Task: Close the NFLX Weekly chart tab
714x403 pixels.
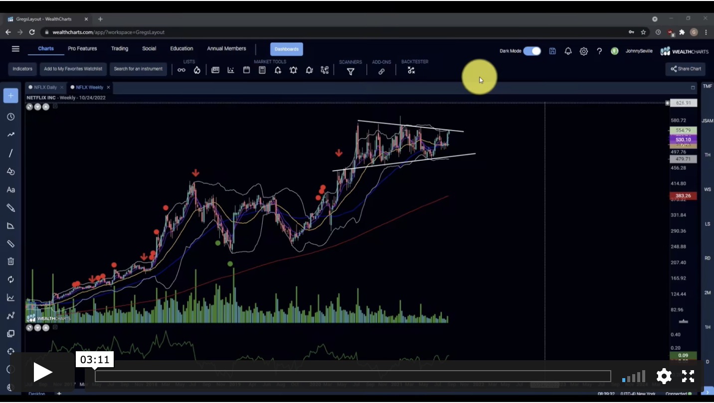Action: point(108,87)
